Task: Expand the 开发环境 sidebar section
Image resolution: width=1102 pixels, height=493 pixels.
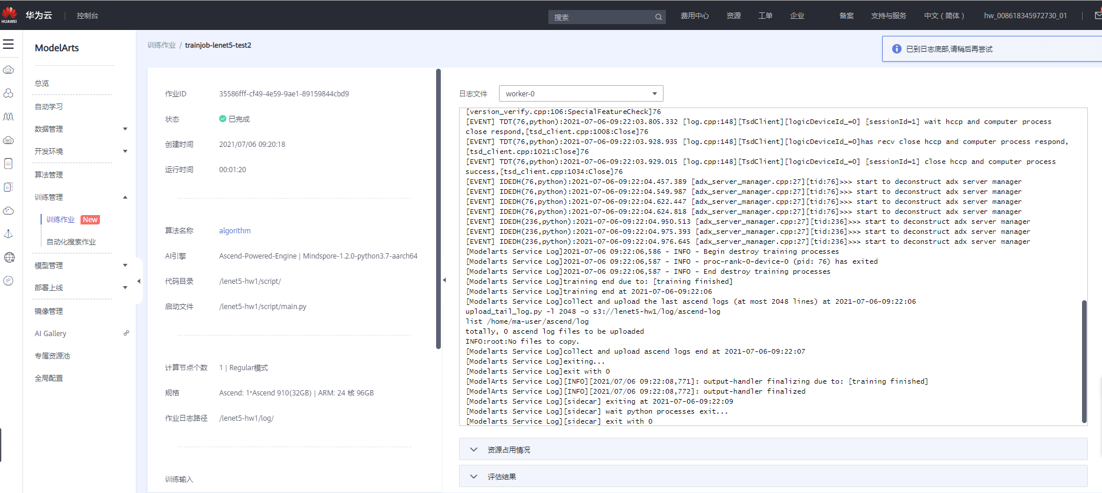Action: click(125, 152)
